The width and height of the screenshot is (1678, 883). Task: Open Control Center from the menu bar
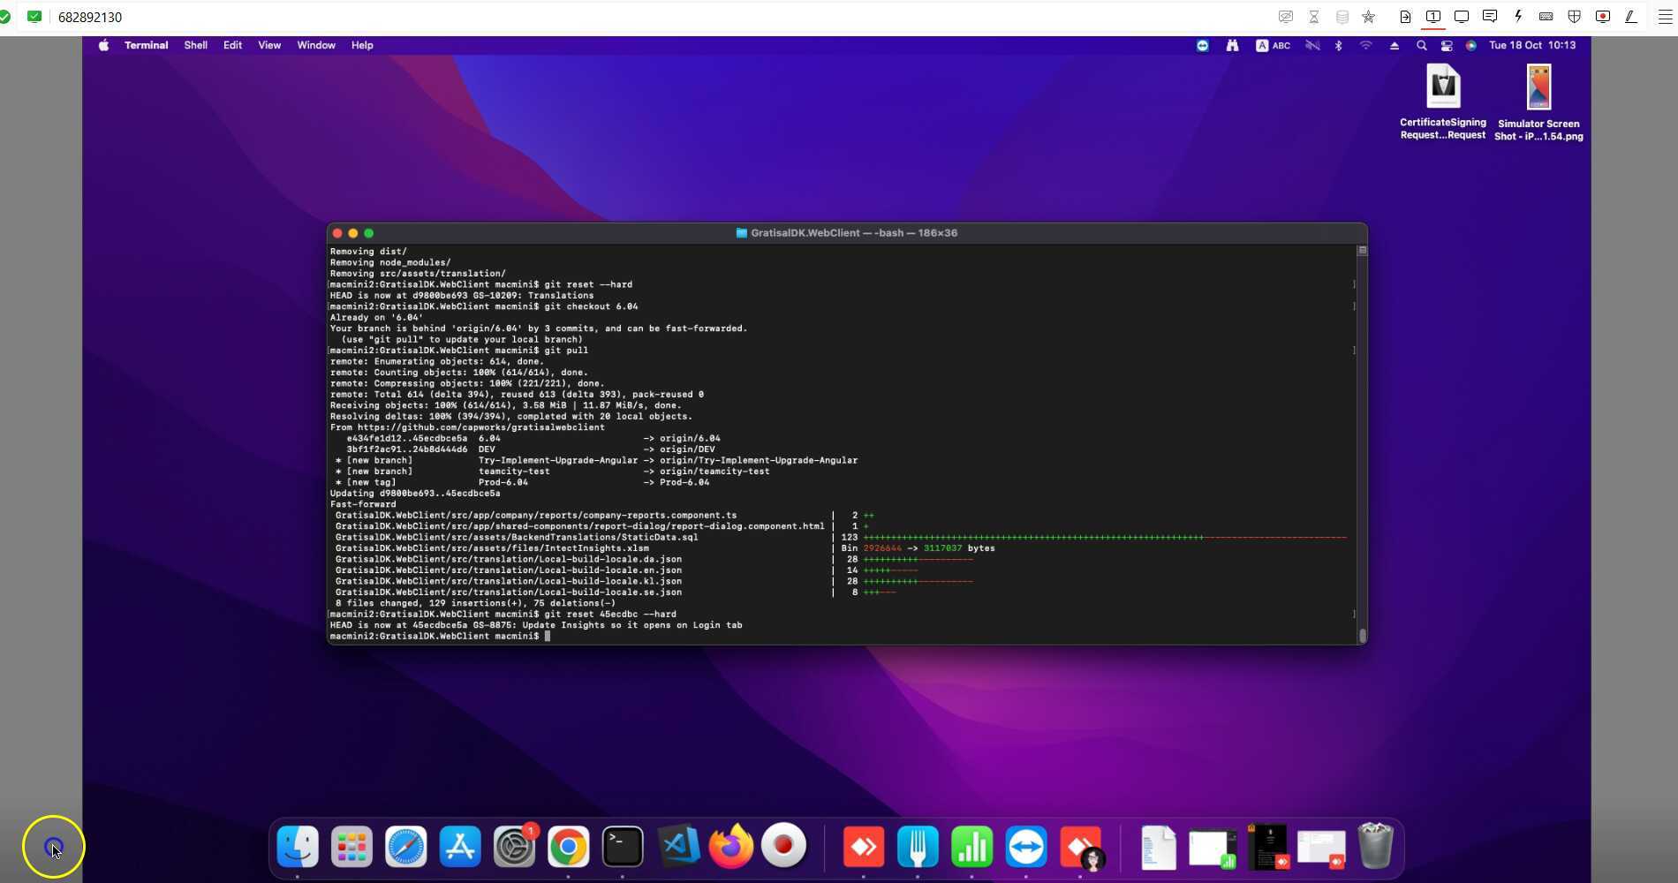tap(1447, 45)
